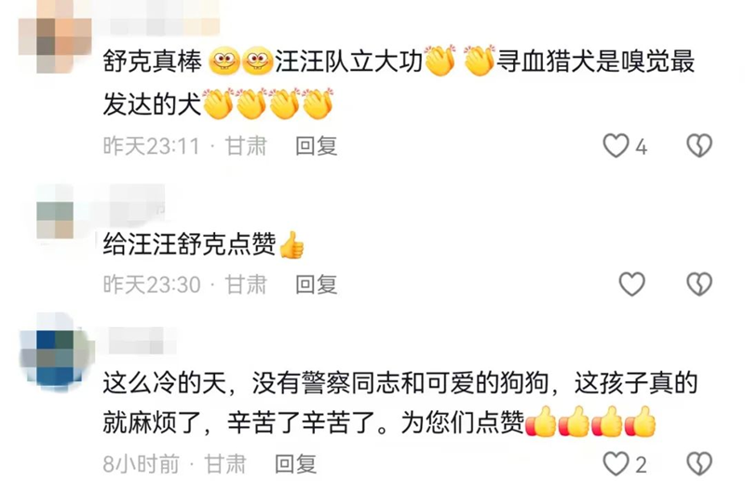
Task: Like the 8小时前 comment with 2 likes
Action: tap(616, 464)
